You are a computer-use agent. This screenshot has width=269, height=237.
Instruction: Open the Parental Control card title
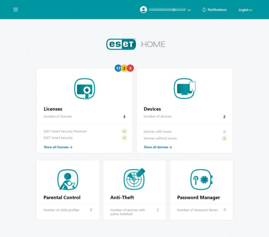coord(62,198)
